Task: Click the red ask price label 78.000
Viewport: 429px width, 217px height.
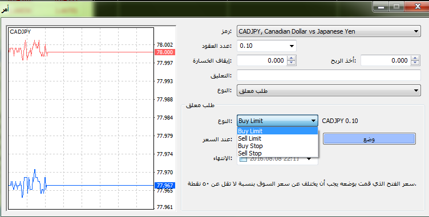Action: (x=165, y=52)
